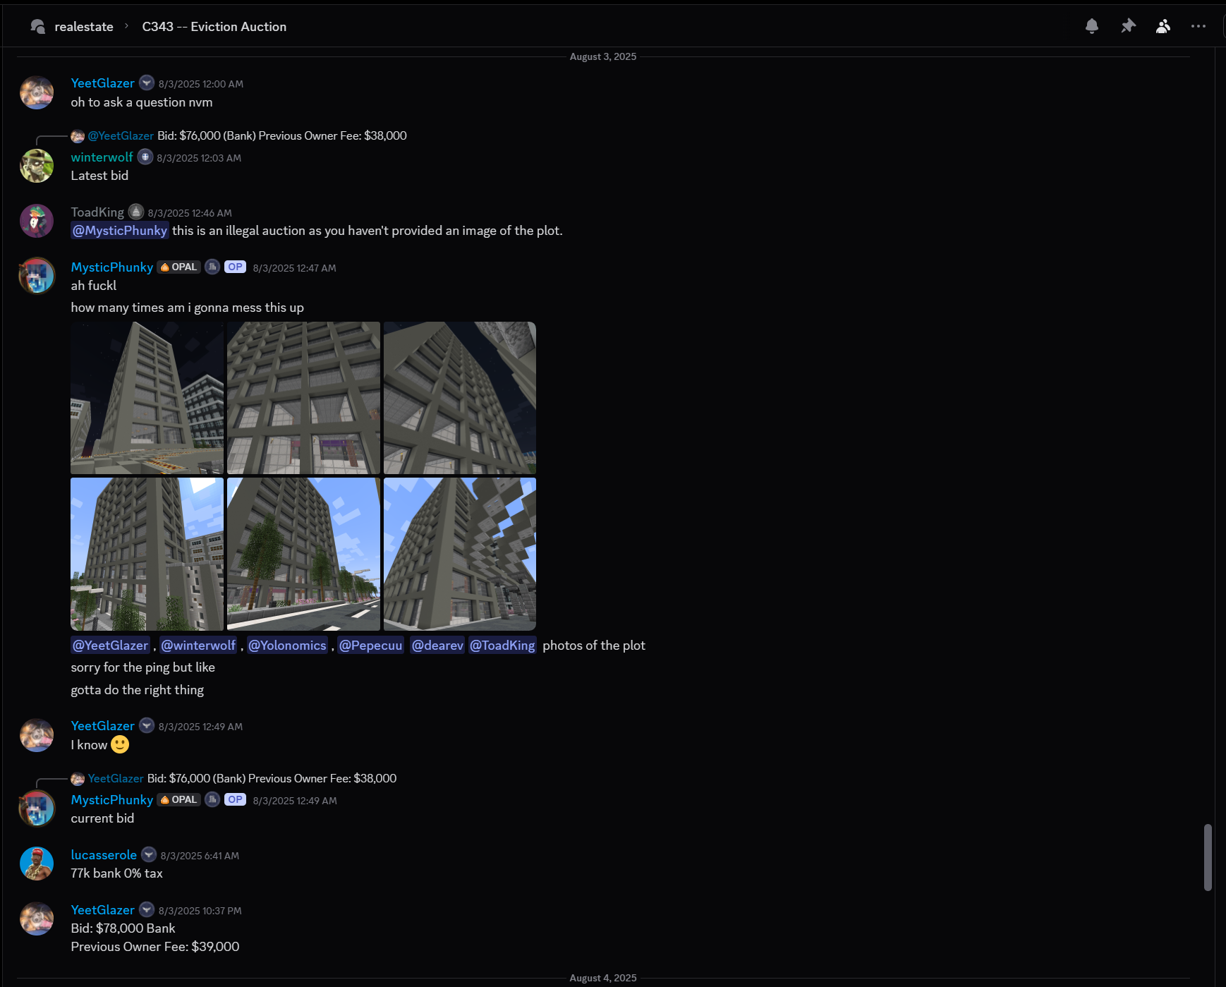Open lucasserole's avatar profile
1226x987 pixels.
pos(37,864)
